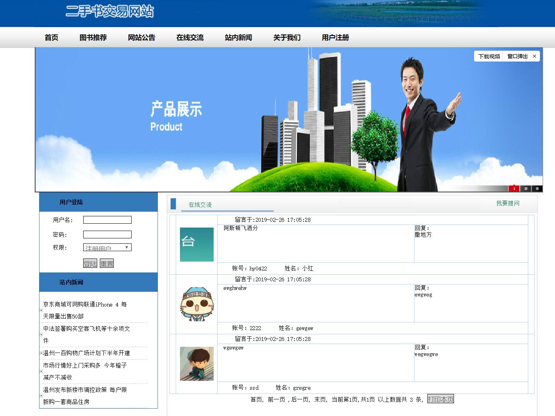
Task: Close the banner overlay with the × icon
Action: (534, 56)
